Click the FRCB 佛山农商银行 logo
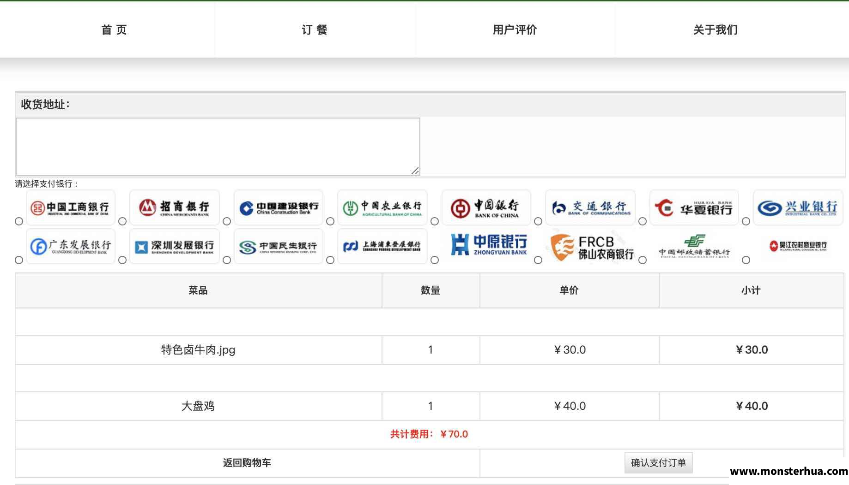 [592, 247]
